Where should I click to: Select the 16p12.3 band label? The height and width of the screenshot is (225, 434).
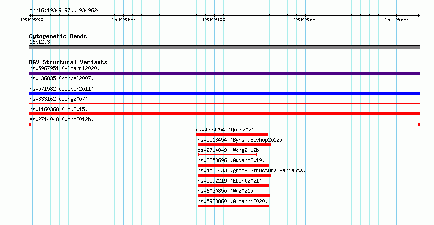coord(39,42)
